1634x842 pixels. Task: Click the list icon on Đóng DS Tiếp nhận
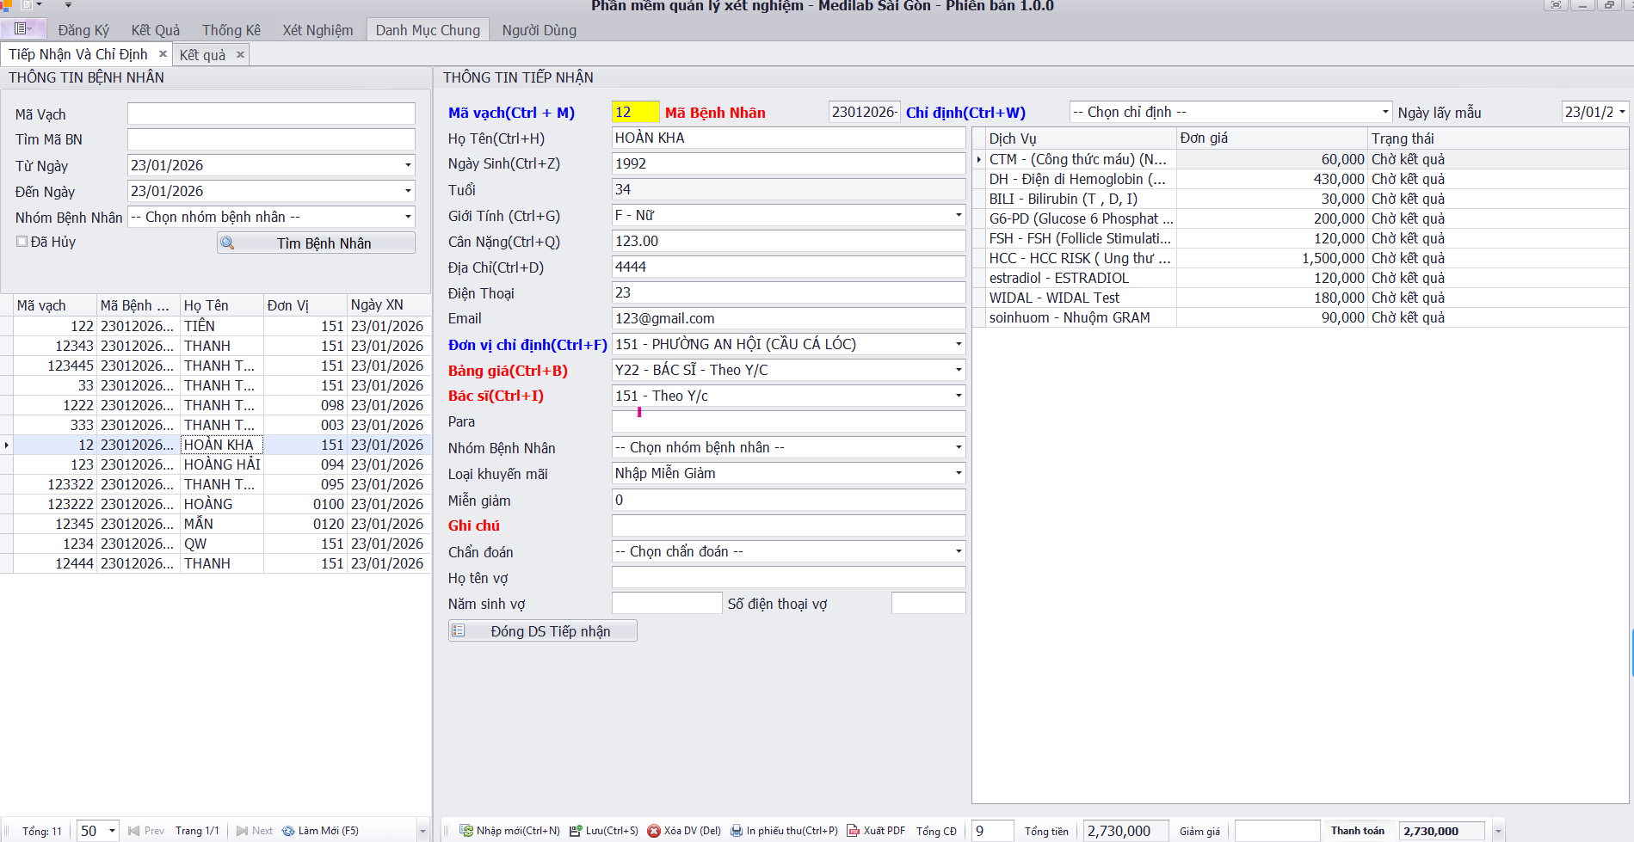(x=459, y=631)
